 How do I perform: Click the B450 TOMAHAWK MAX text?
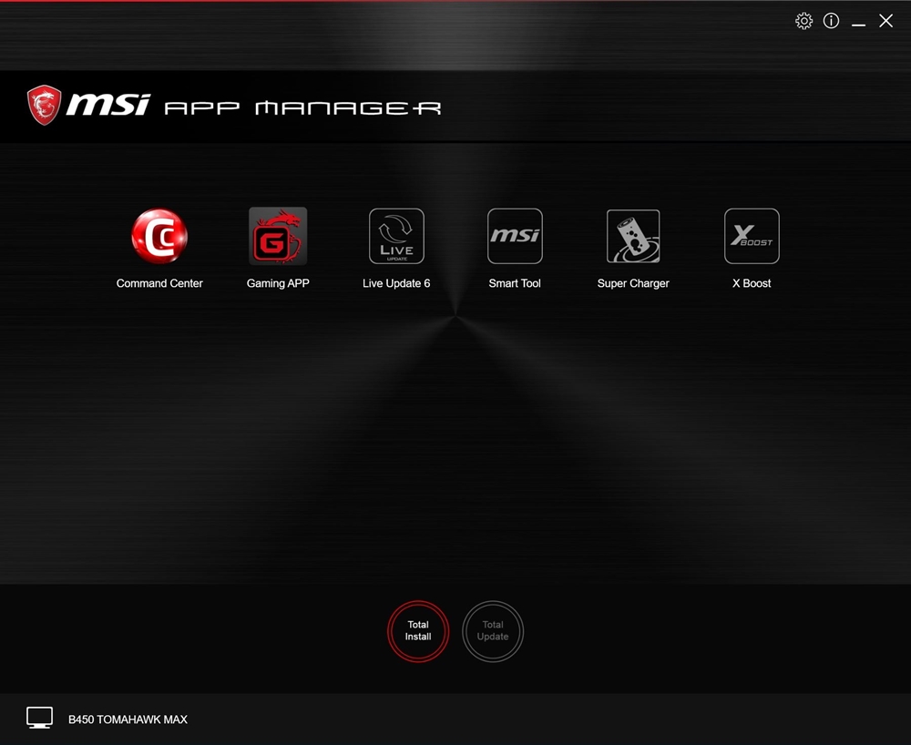(x=128, y=719)
